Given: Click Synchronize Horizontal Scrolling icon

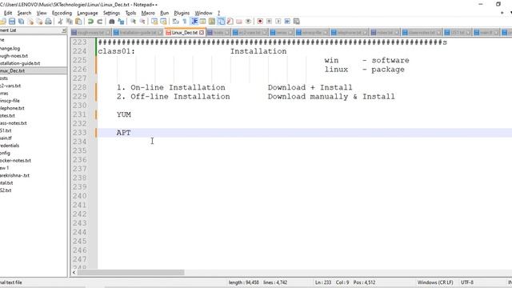Looking at the screenshot, I should pyautogui.click(x=163, y=22).
